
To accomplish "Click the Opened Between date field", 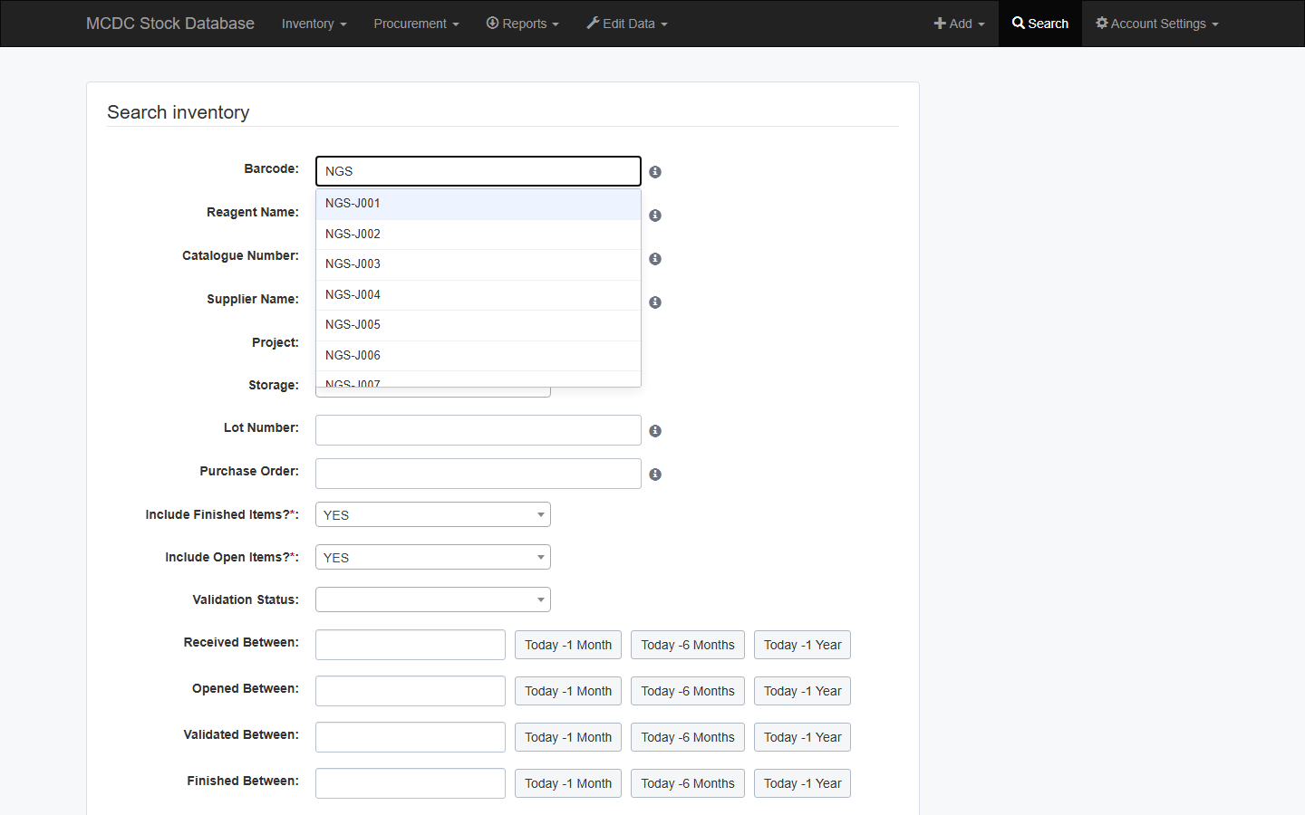I will tap(411, 691).
